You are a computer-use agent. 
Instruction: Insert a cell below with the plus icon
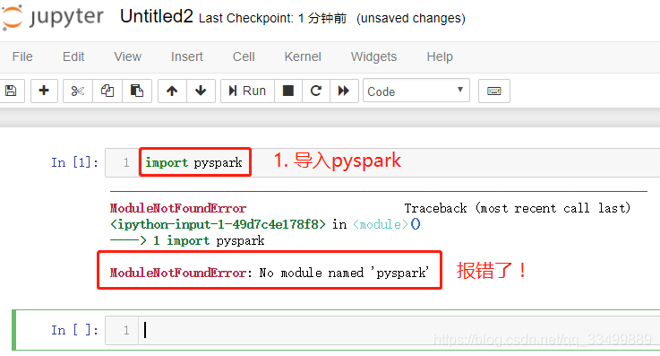pos(44,91)
